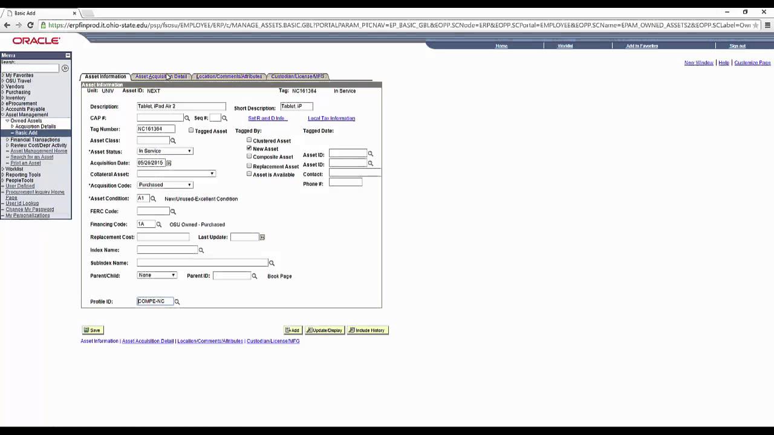
Task: Toggle the Asset is Available checkbox
Action: pyautogui.click(x=249, y=174)
